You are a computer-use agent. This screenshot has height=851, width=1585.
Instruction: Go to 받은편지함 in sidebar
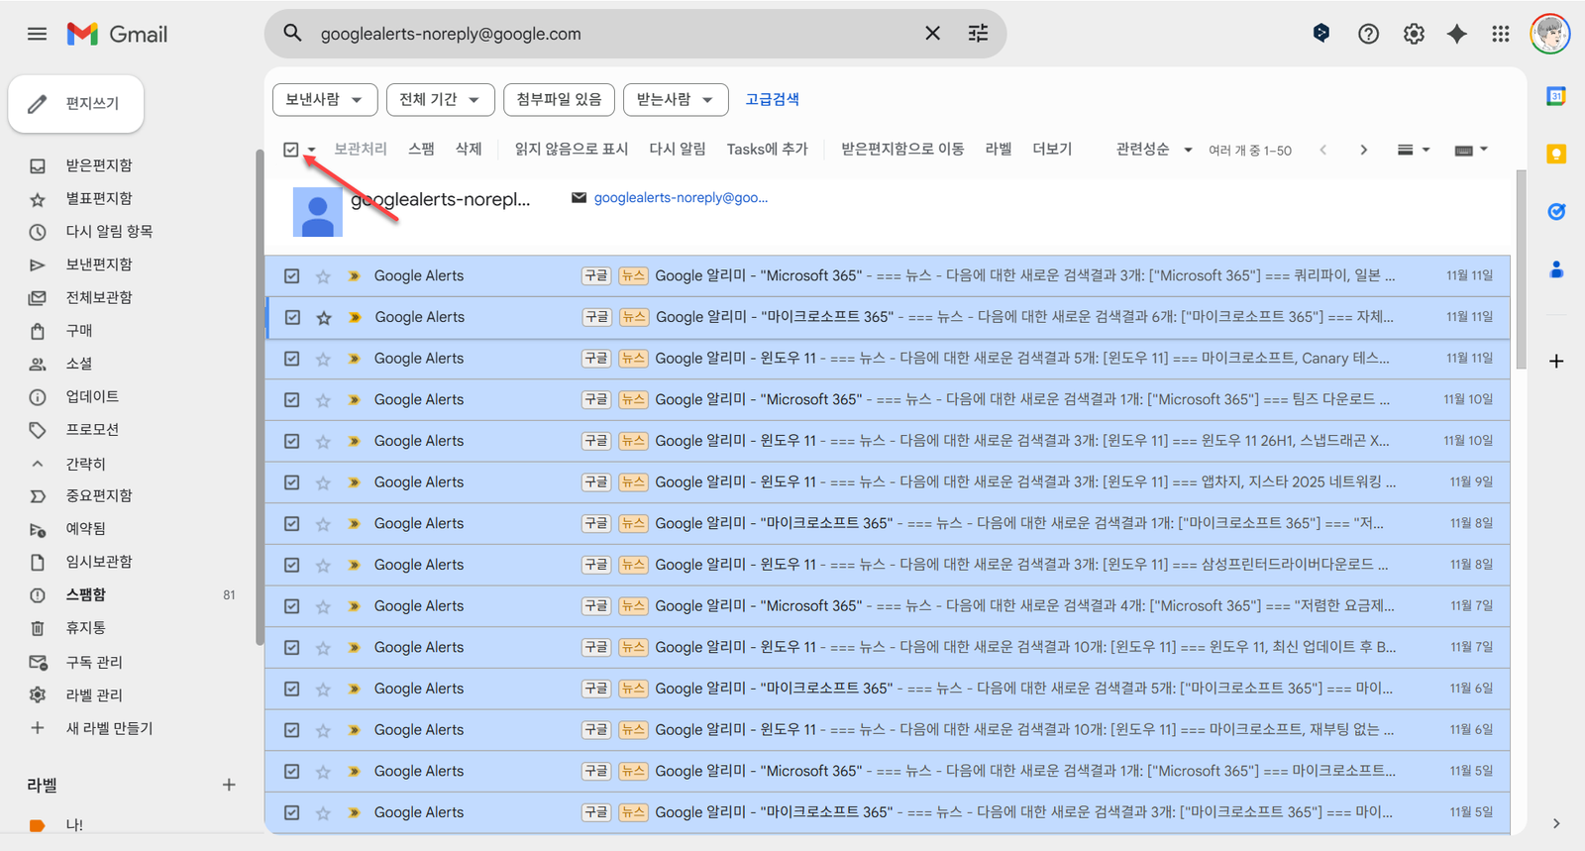pyautogui.click(x=98, y=165)
